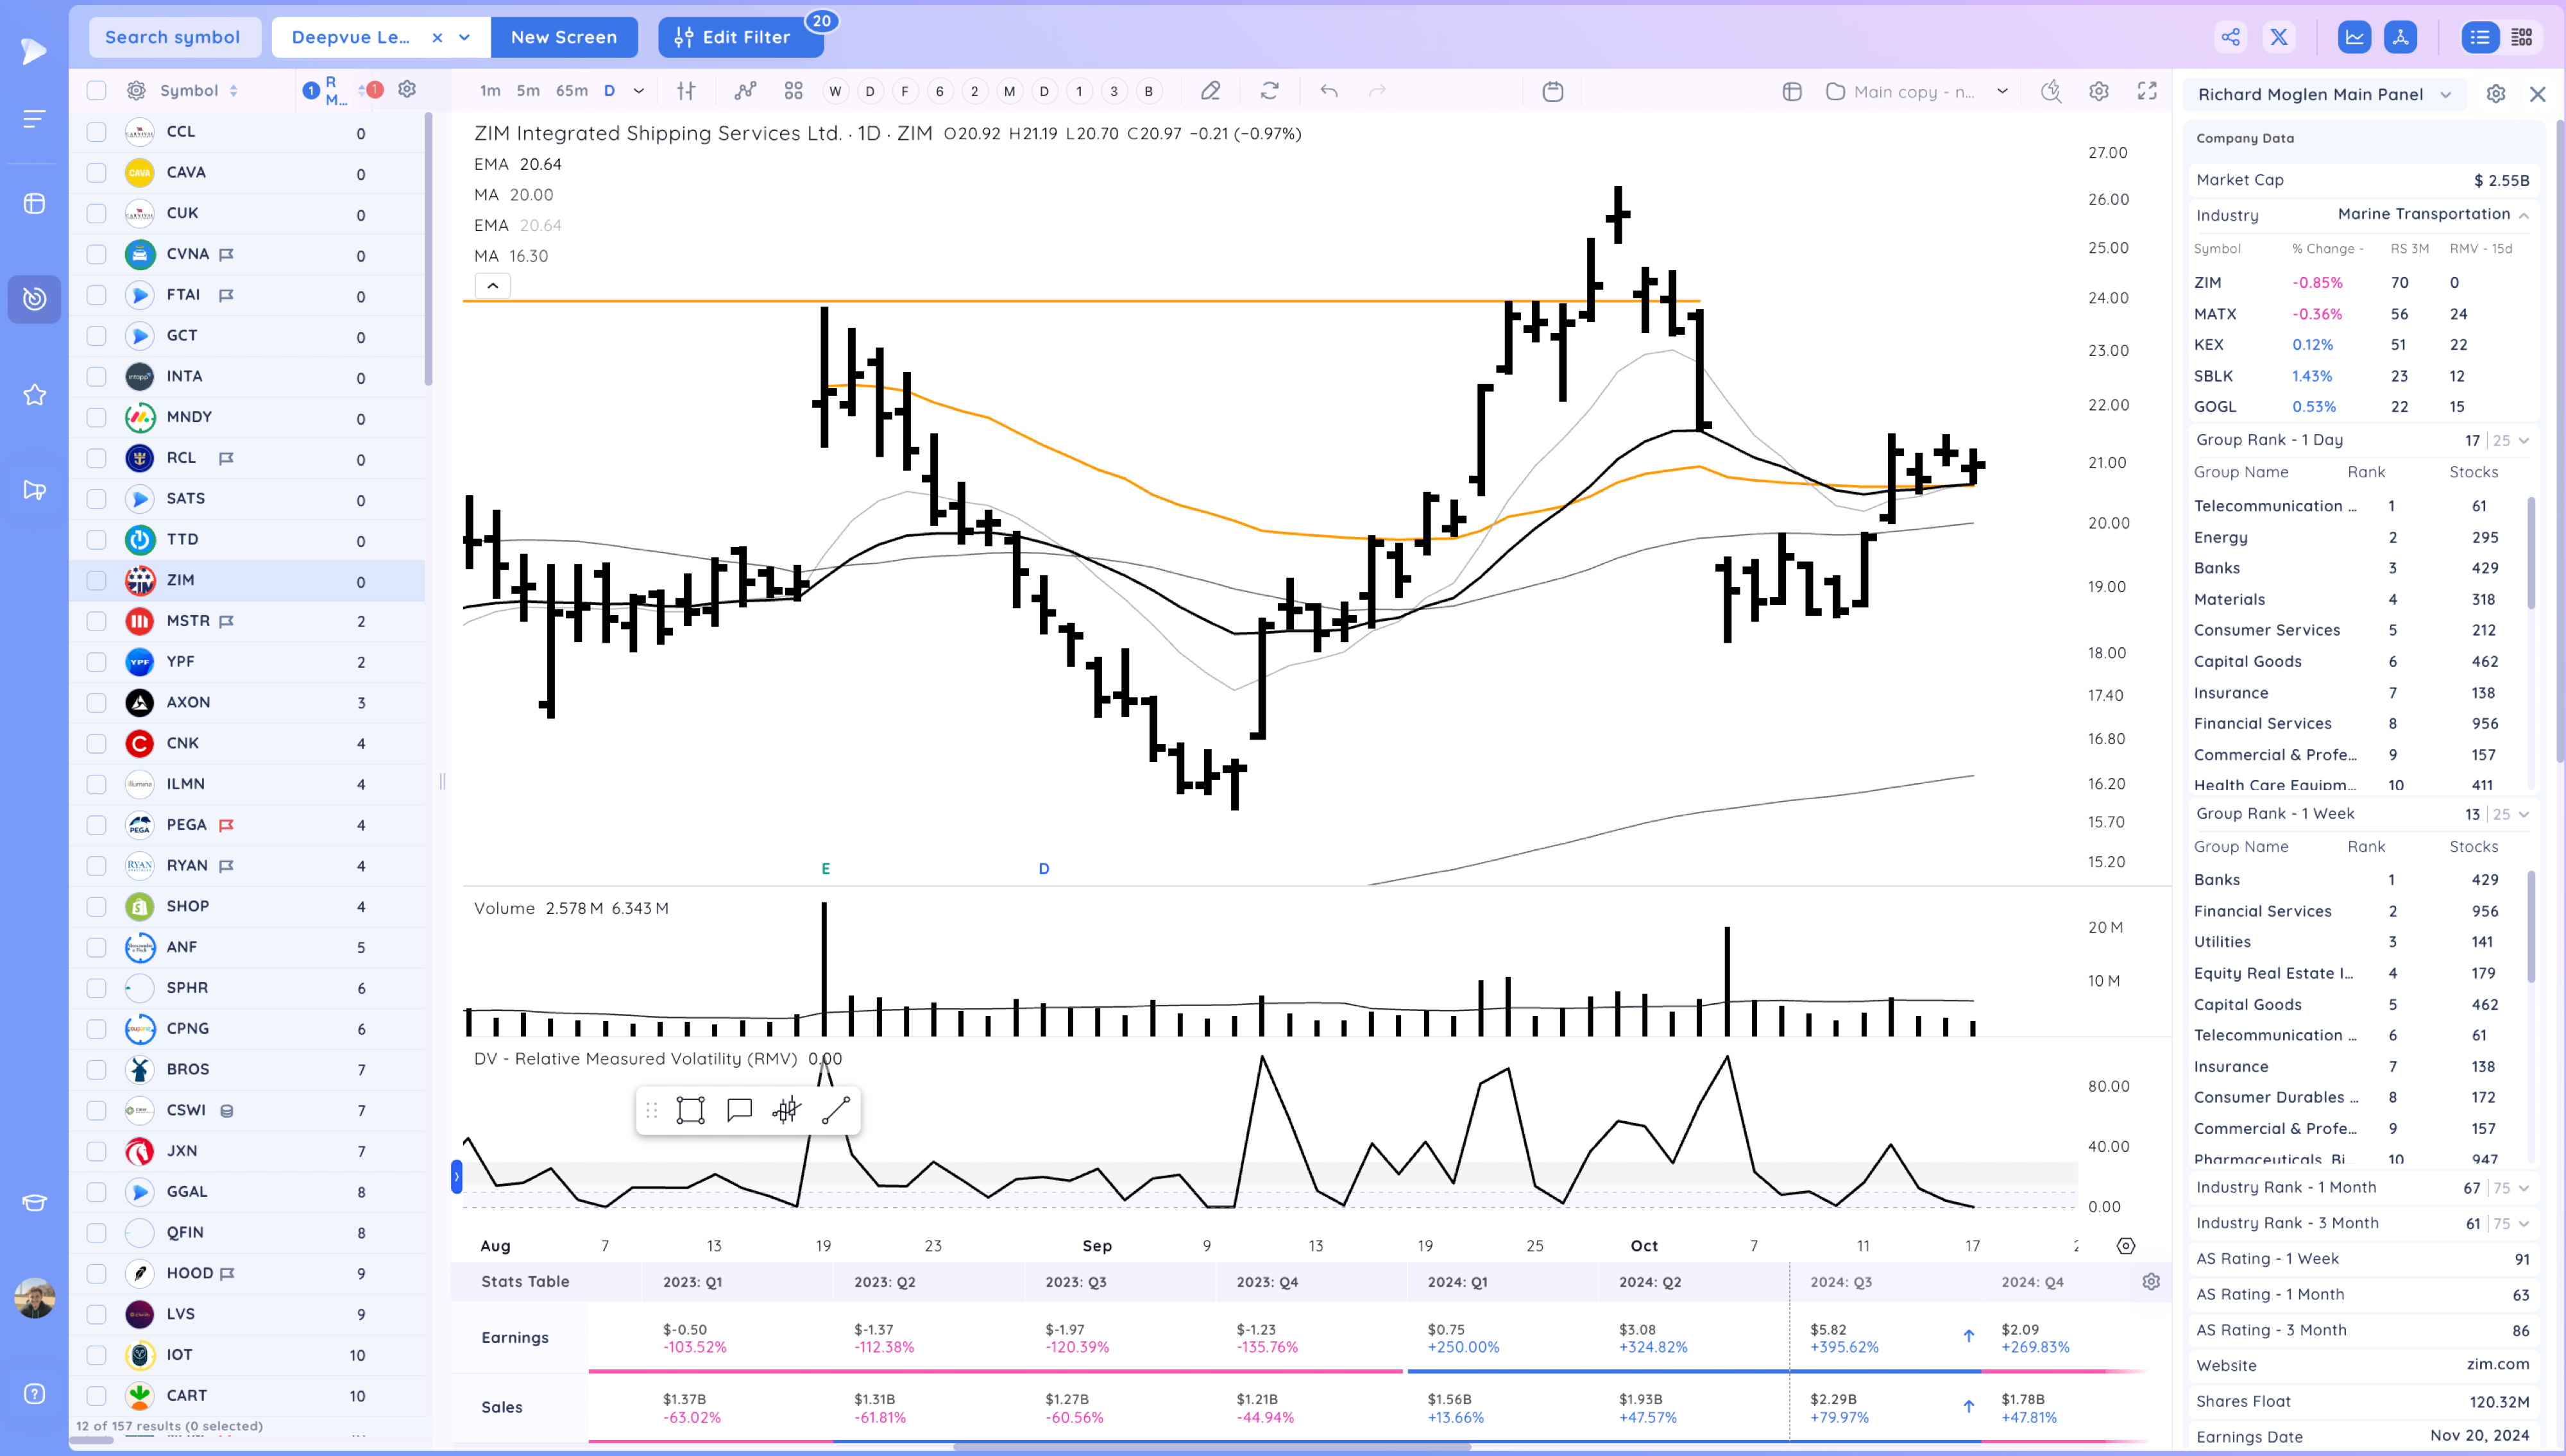Screen dimensions: 2566x1456
Task: Select the trend line drawing tool
Action: coord(835,1110)
